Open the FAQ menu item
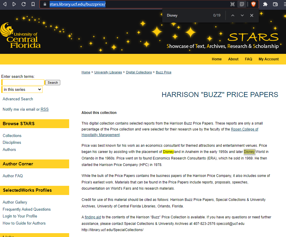286x237 pixels. (x=248, y=59)
